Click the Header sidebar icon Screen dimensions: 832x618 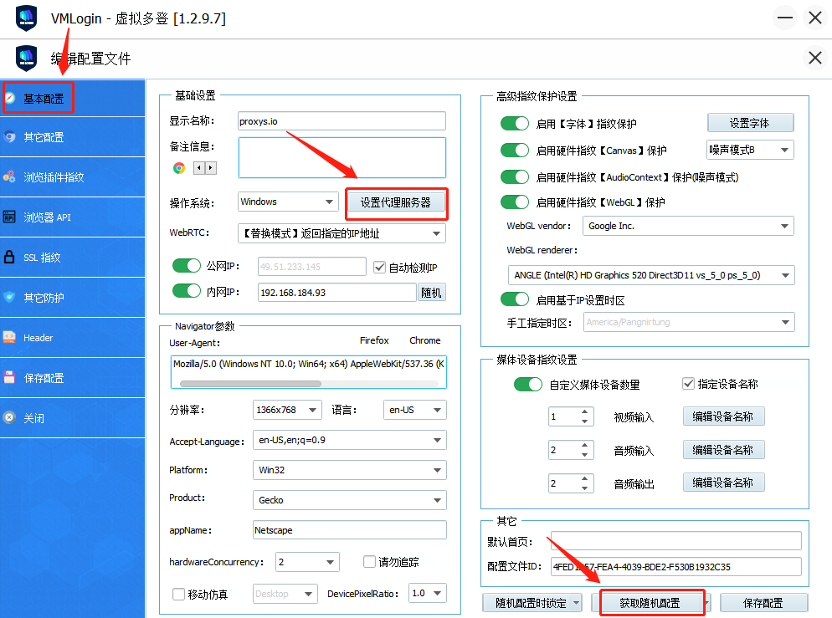(9, 338)
